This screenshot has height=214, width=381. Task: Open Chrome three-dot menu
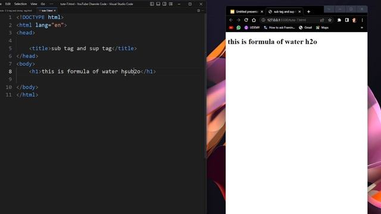point(362,20)
